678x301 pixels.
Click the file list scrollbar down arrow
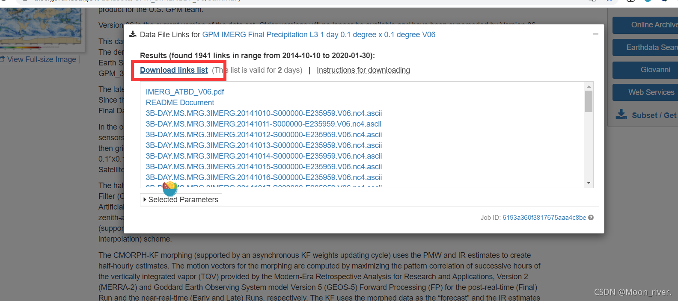[x=589, y=183]
